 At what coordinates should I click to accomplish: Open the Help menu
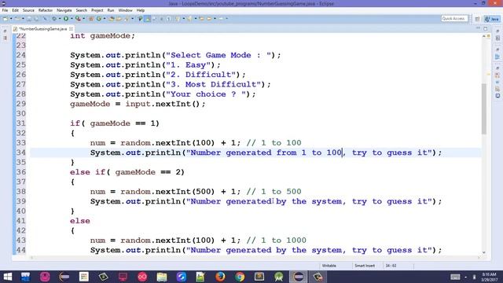(x=141, y=10)
